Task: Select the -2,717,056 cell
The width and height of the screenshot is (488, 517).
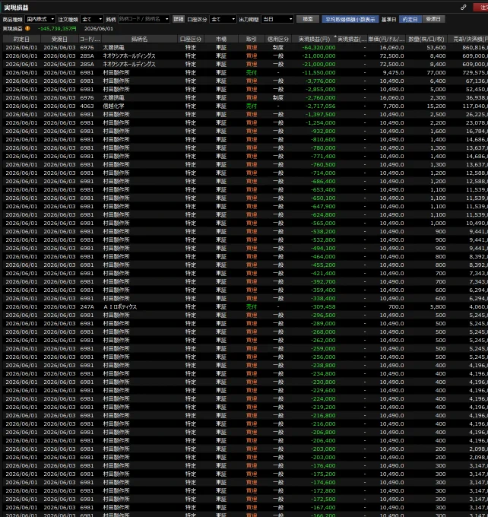Action: point(320,106)
